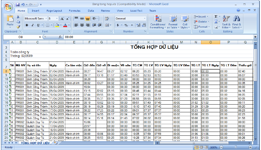Click the Insert Function fx button

click(60, 37)
